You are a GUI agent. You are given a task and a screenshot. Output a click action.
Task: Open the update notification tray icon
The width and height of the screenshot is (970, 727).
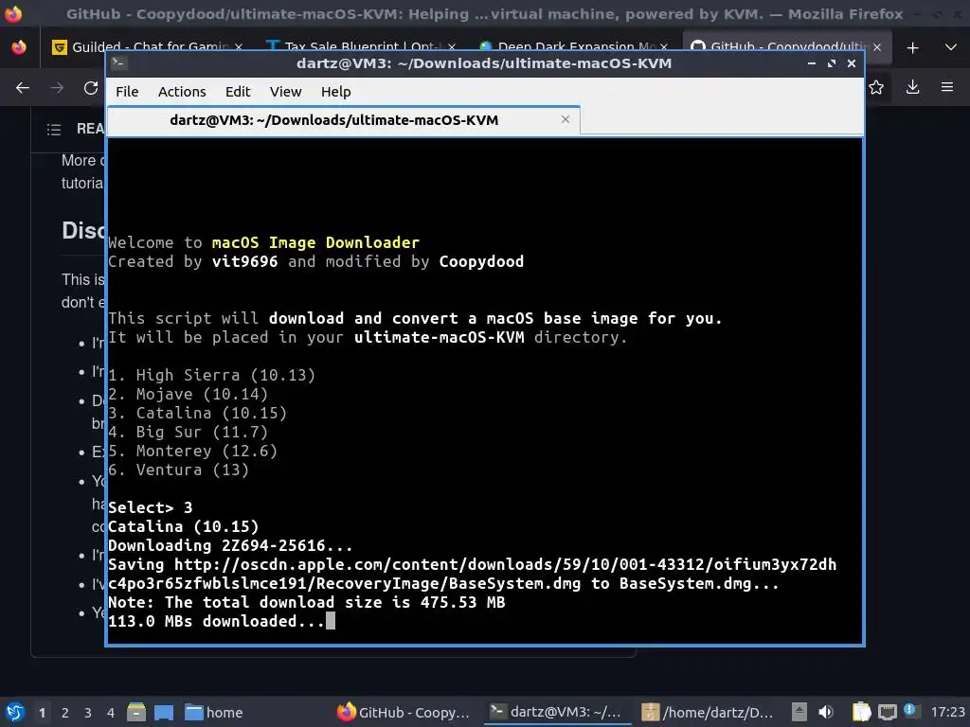909,710
